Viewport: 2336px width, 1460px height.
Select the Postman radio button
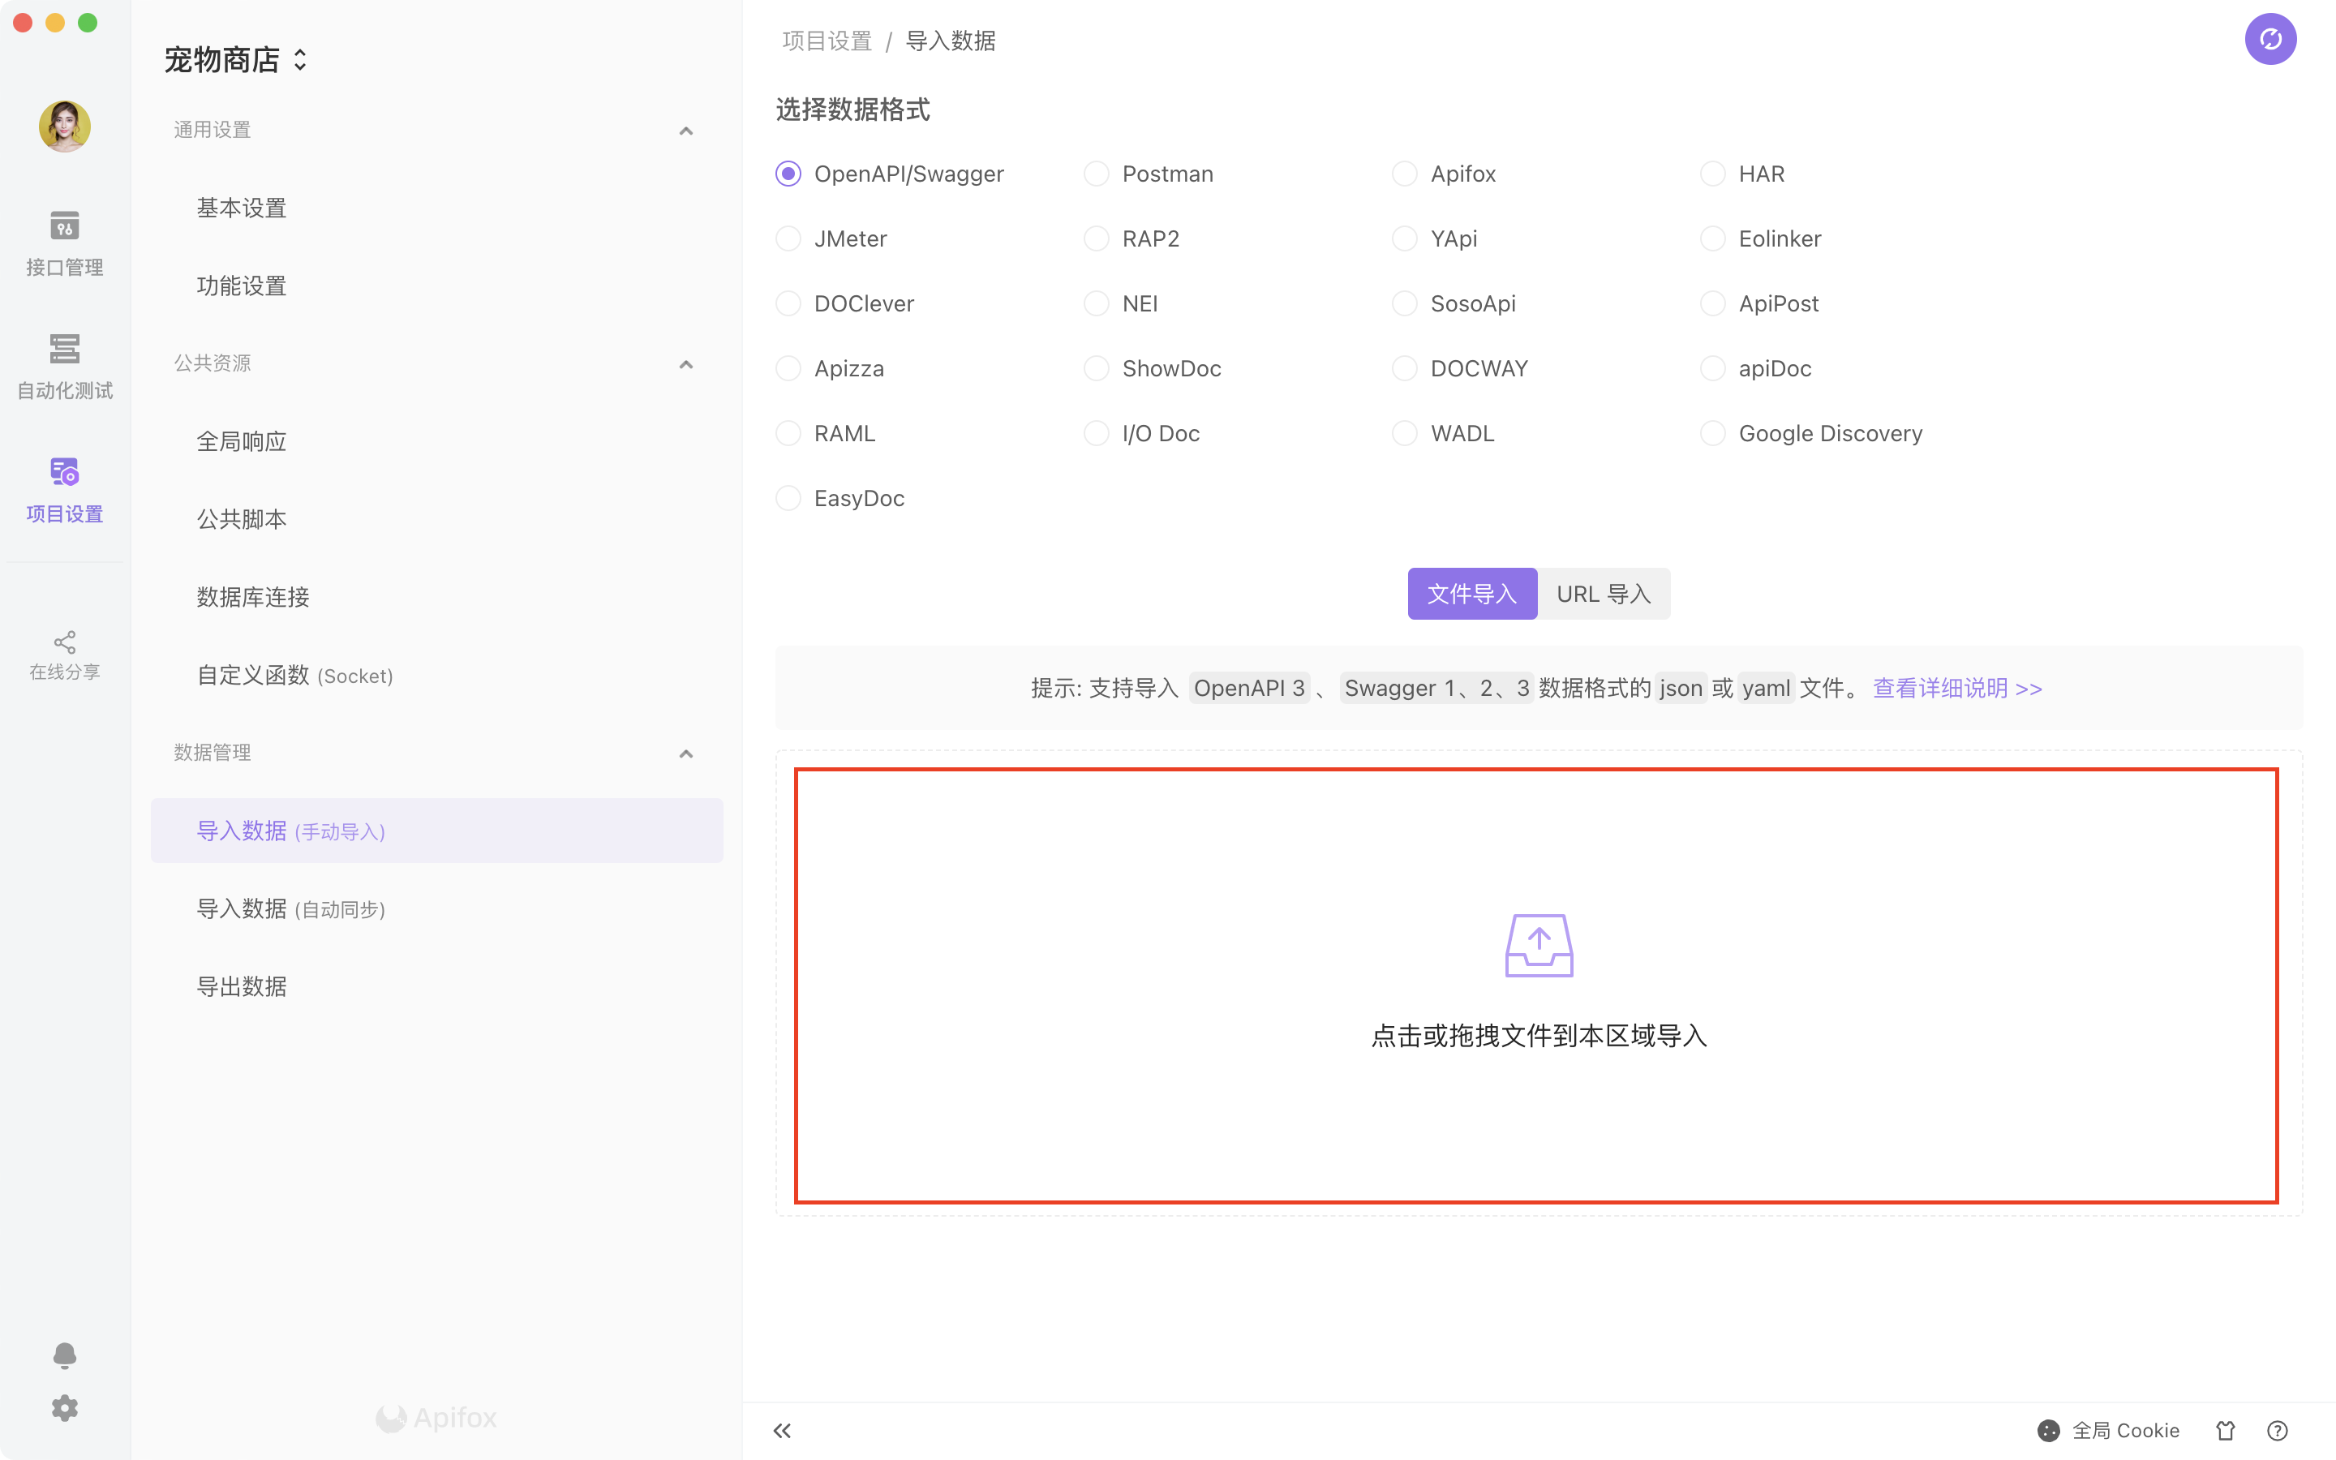pos(1097,174)
